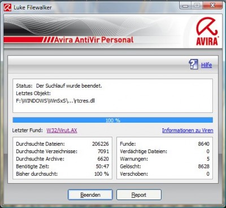Click the Hilfe question mark icon

pyautogui.click(x=193, y=64)
